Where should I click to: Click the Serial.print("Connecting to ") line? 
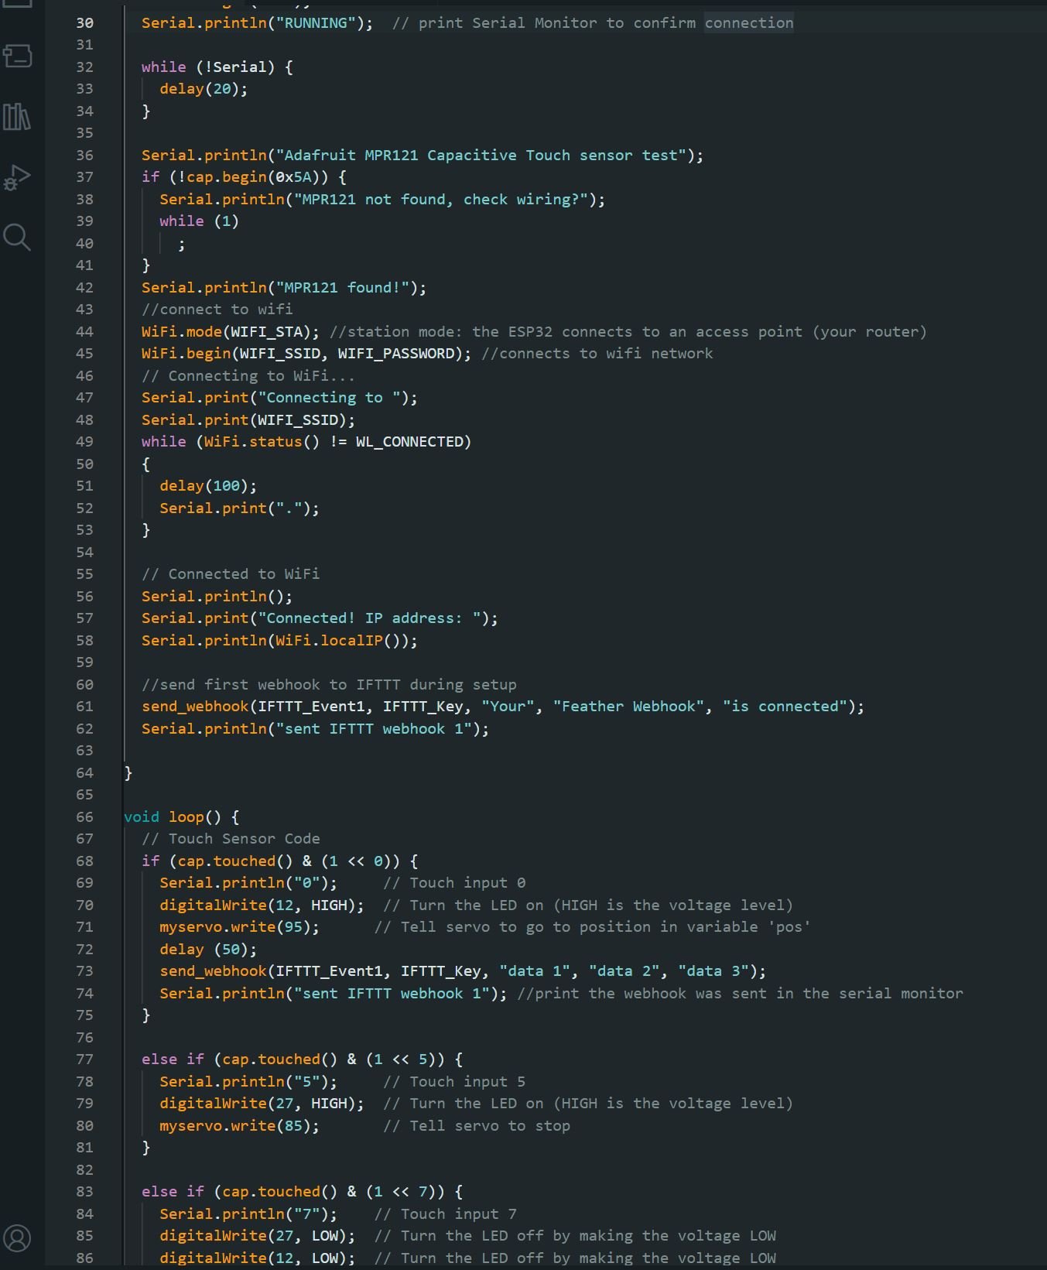coord(279,398)
